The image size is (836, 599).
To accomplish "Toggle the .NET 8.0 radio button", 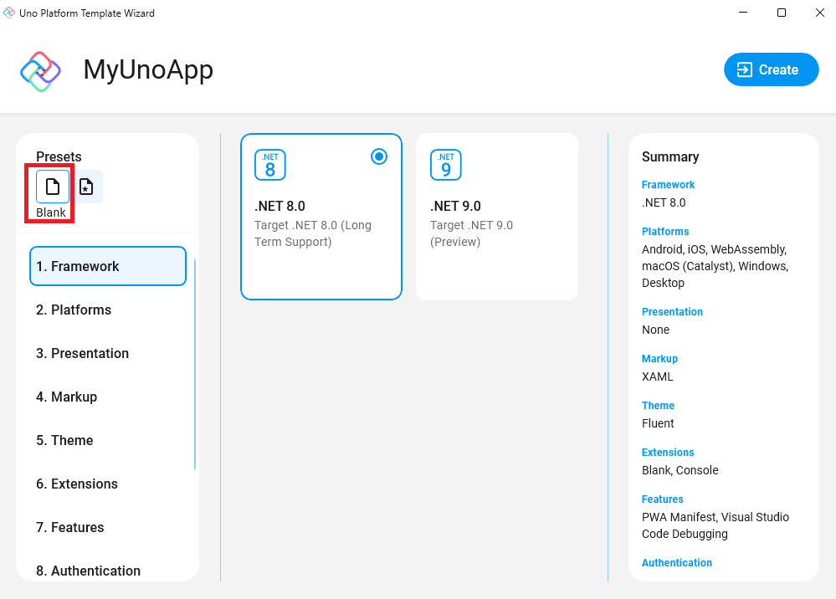I will click(379, 156).
